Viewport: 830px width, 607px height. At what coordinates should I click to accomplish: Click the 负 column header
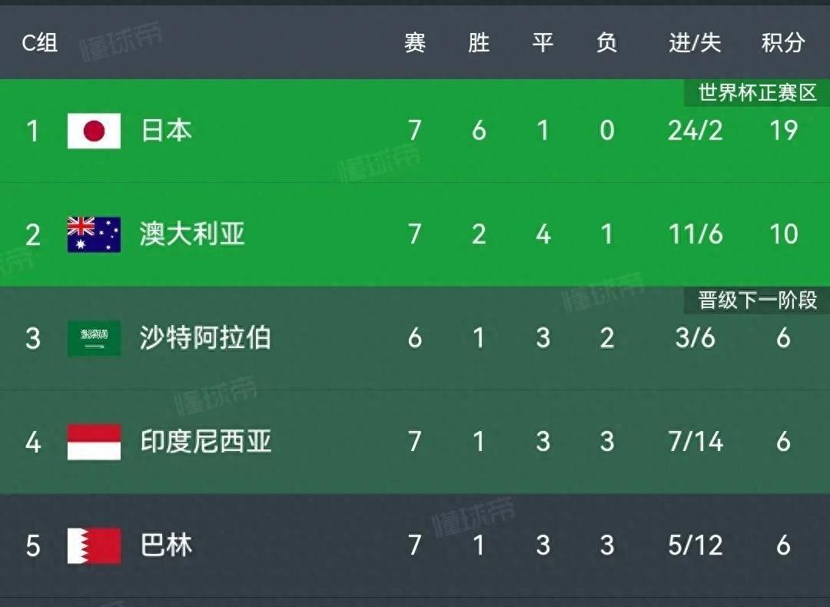606,43
